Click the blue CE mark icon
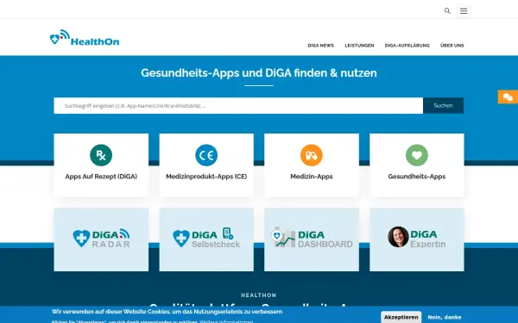 coord(206,155)
